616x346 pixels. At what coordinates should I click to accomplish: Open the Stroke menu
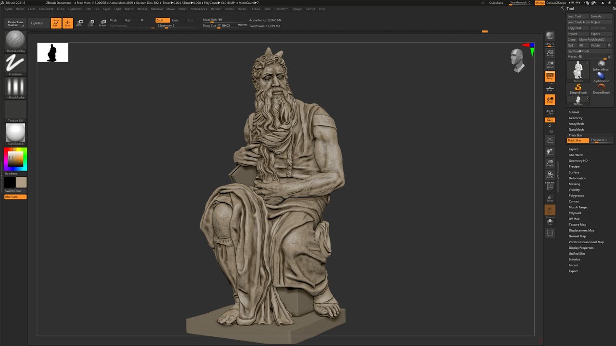coord(242,9)
